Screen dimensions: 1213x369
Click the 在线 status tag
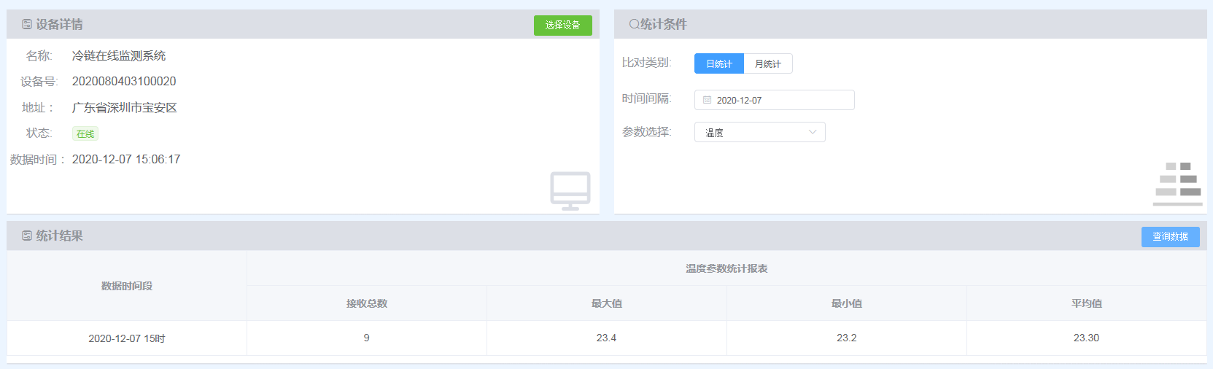click(85, 134)
